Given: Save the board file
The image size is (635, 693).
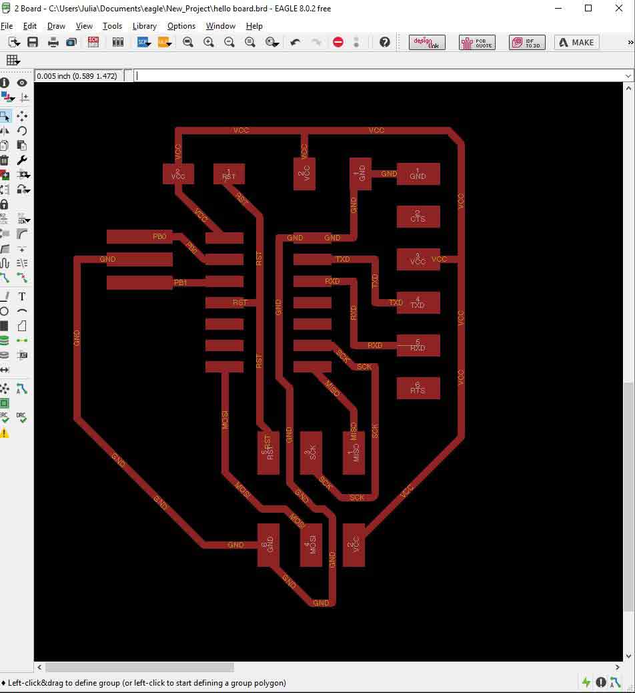Looking at the screenshot, I should pos(33,43).
